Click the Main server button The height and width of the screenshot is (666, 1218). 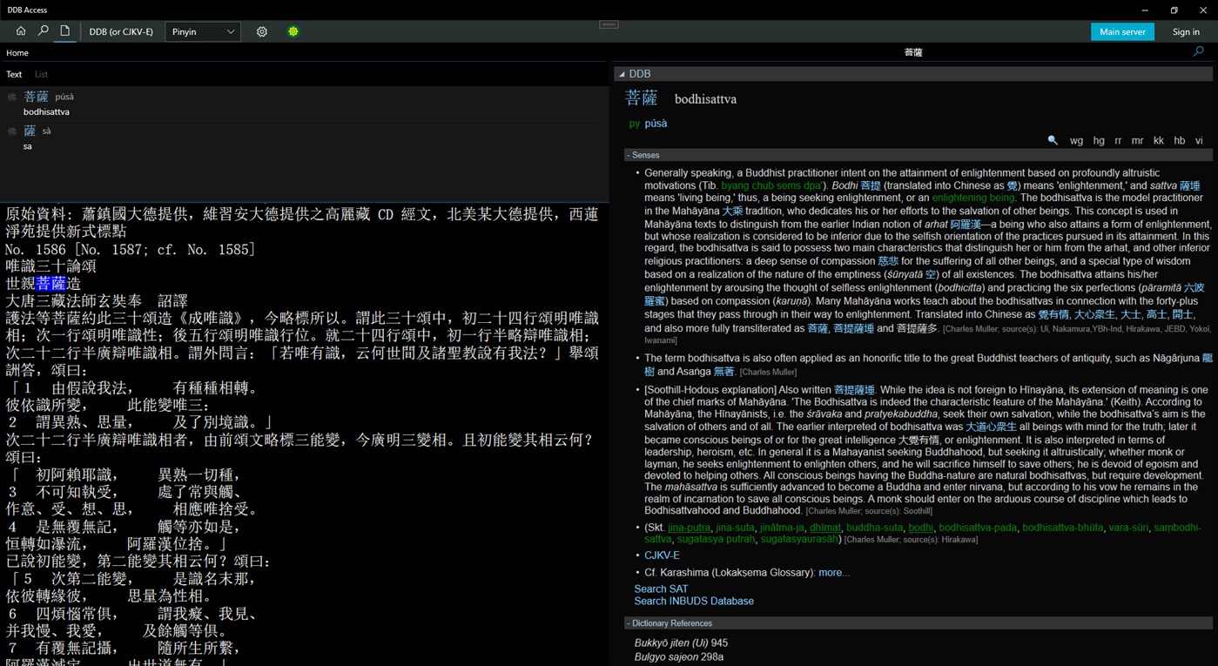pos(1122,30)
